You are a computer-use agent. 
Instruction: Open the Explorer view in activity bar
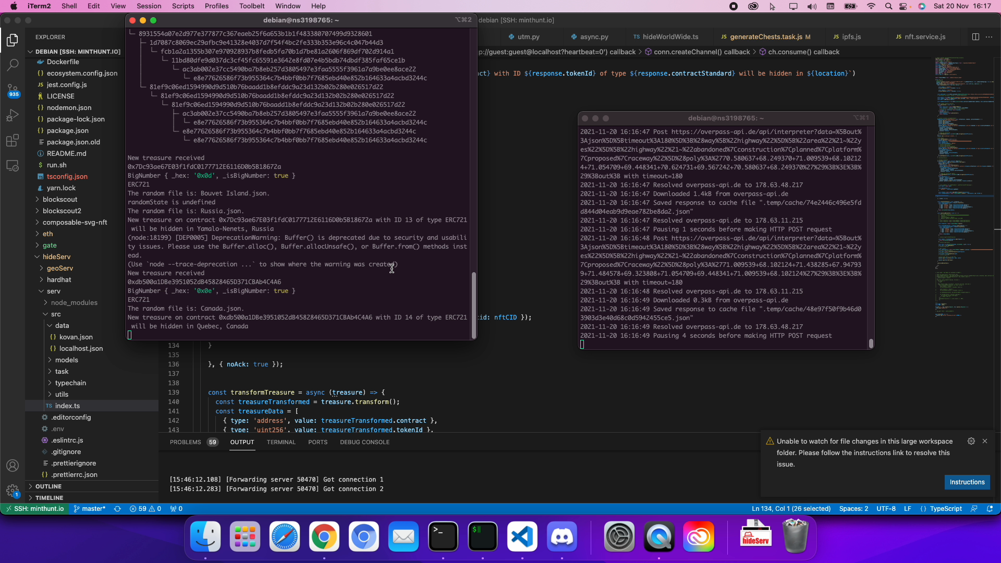(x=13, y=40)
